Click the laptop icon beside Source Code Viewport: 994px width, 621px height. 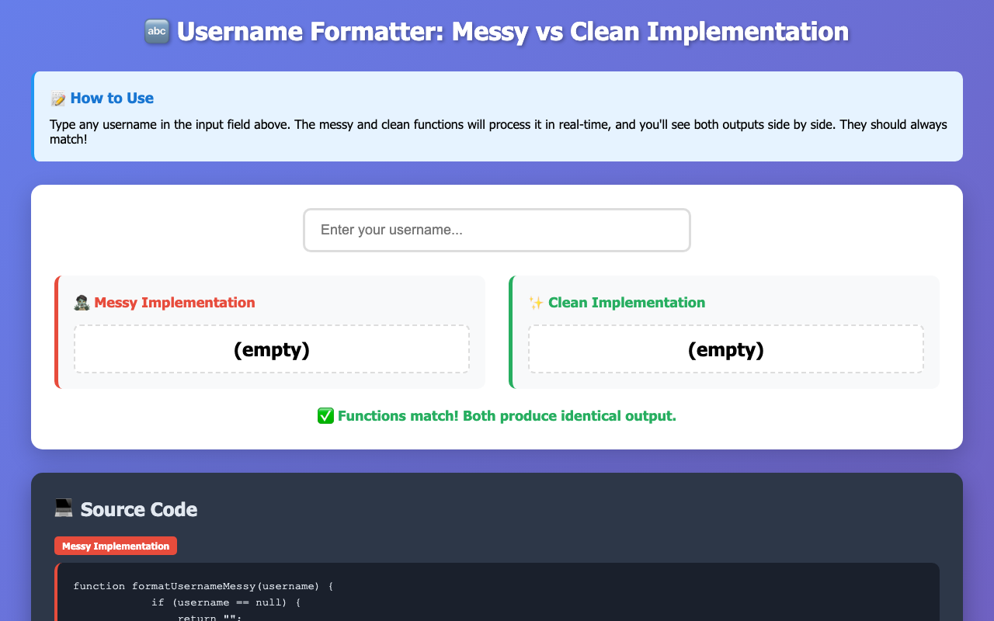tap(64, 509)
